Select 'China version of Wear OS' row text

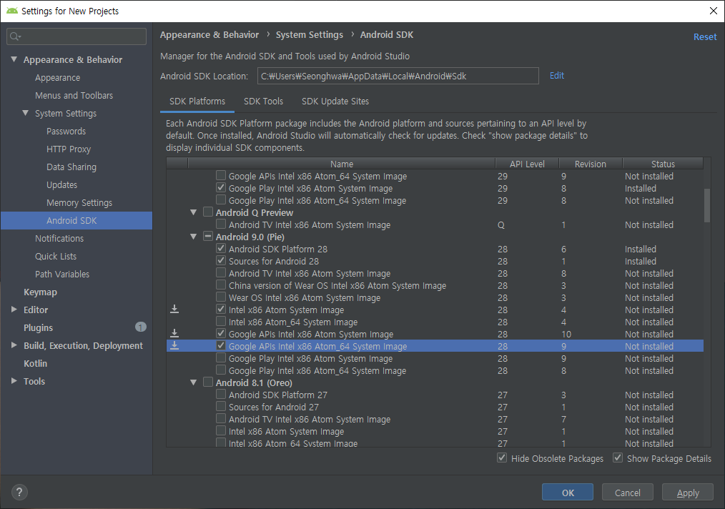pyautogui.click(x=337, y=285)
